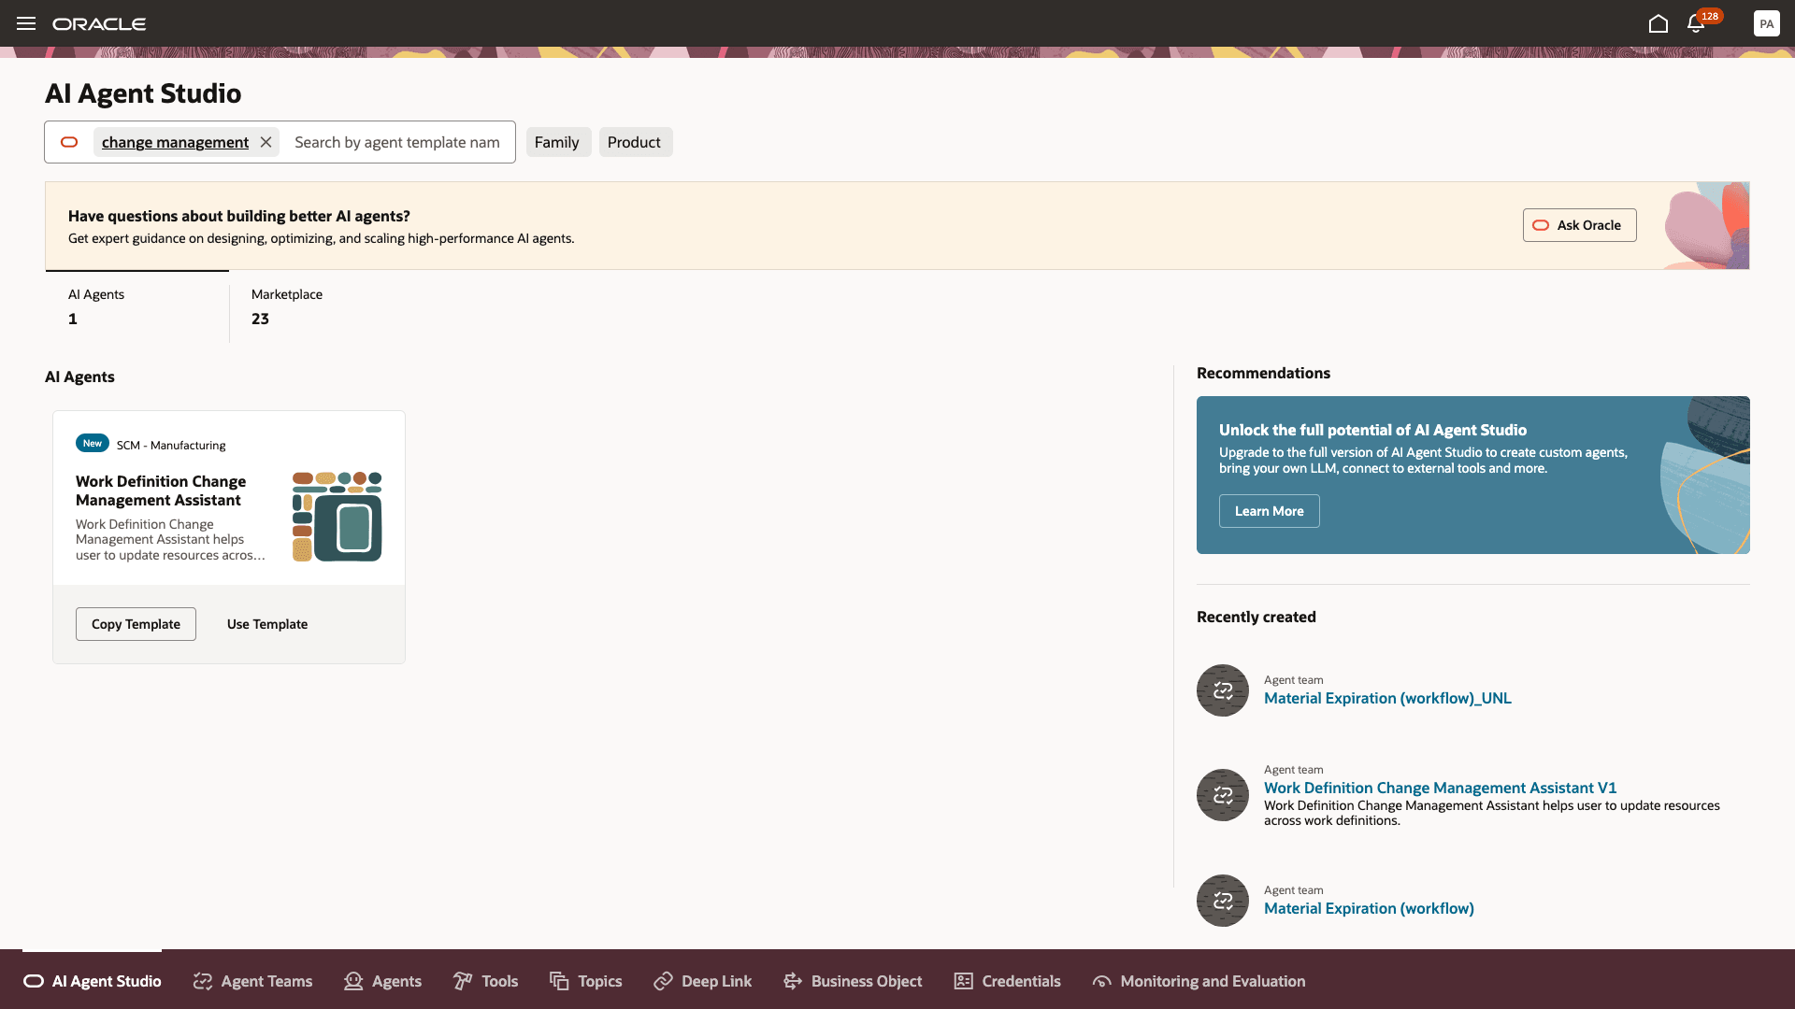1795x1009 pixels.
Task: Click the Oracle search icon in search box
Action: [x=69, y=142]
